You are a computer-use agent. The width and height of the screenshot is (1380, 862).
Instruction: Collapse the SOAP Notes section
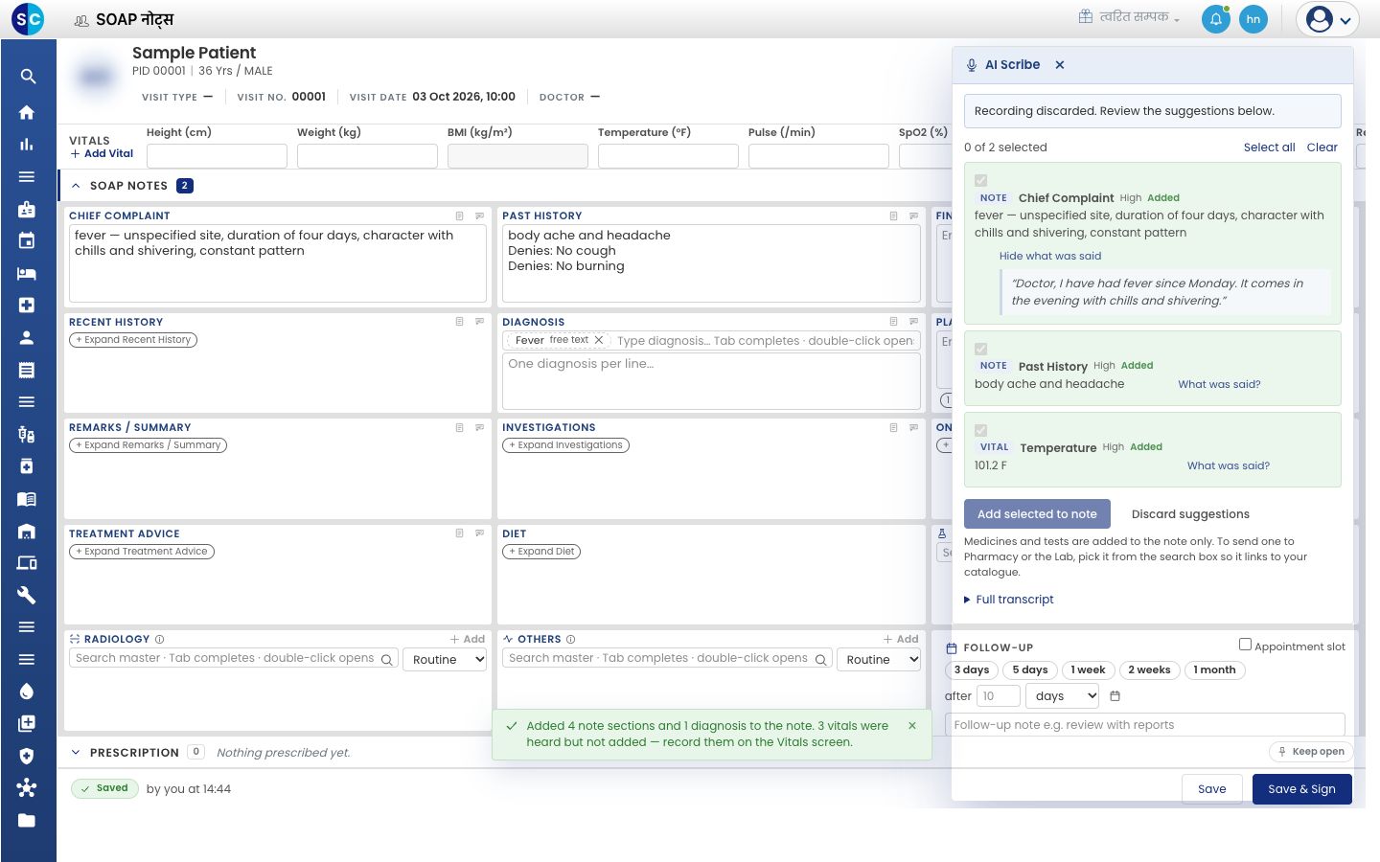tap(76, 186)
